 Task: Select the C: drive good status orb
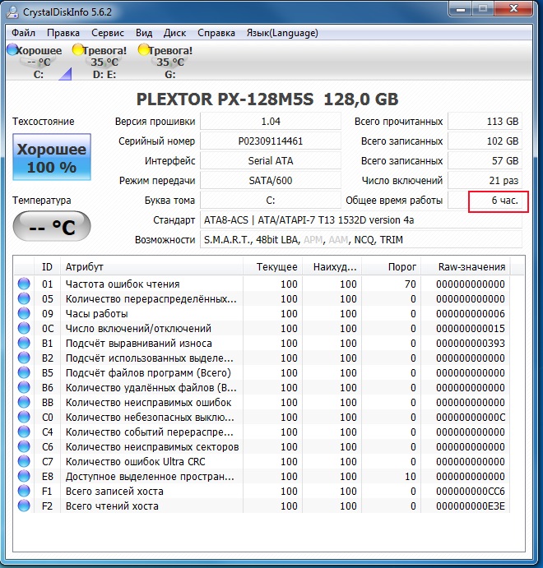[12, 50]
